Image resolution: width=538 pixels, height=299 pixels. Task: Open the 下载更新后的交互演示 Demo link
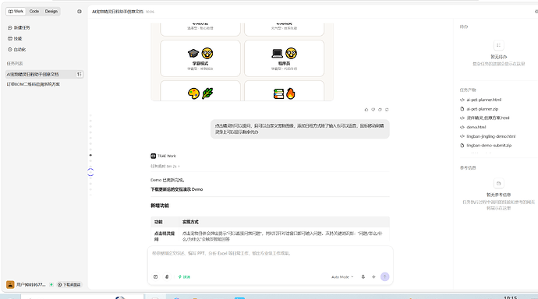pyautogui.click(x=177, y=189)
